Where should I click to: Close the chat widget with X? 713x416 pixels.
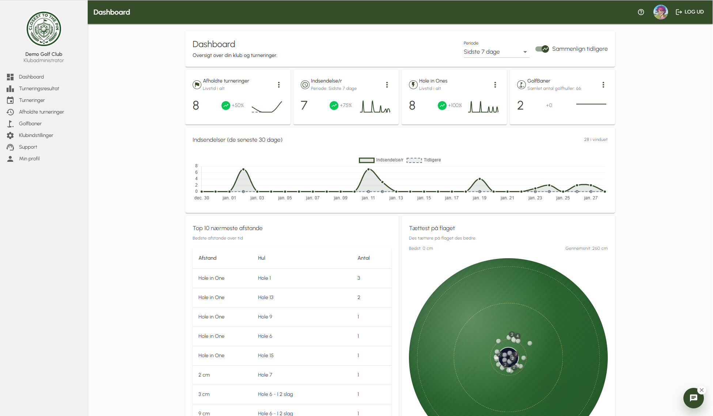click(701, 390)
